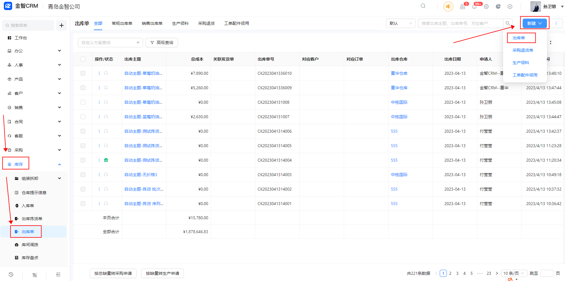
Task: Go to next page arrow
Action: 497,273
